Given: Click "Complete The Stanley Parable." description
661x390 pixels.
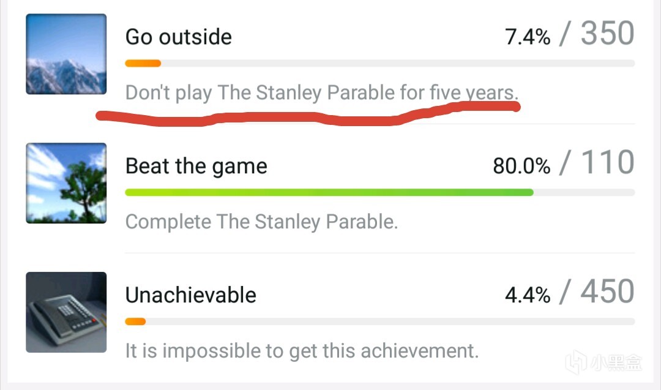Looking at the screenshot, I should click(x=261, y=222).
